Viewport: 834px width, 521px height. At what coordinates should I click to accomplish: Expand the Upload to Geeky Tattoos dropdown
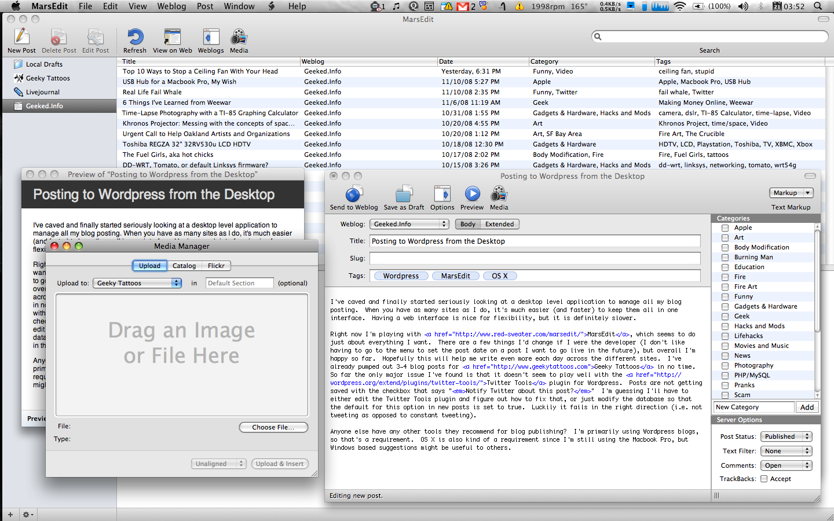coord(137,283)
